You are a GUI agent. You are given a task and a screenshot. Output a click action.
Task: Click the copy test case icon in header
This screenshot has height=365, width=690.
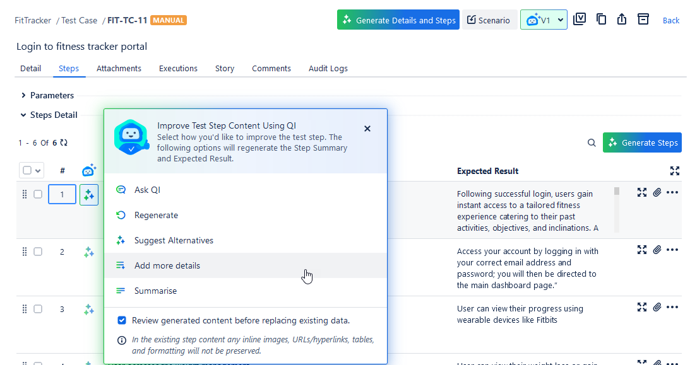tap(601, 20)
